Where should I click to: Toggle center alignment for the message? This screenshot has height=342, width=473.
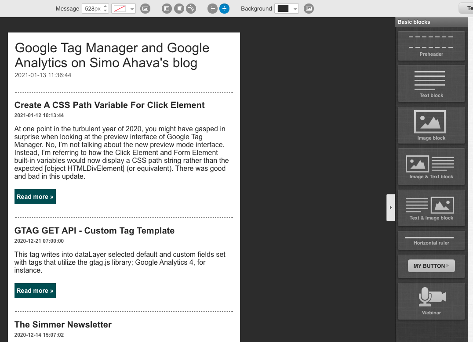coord(224,8)
